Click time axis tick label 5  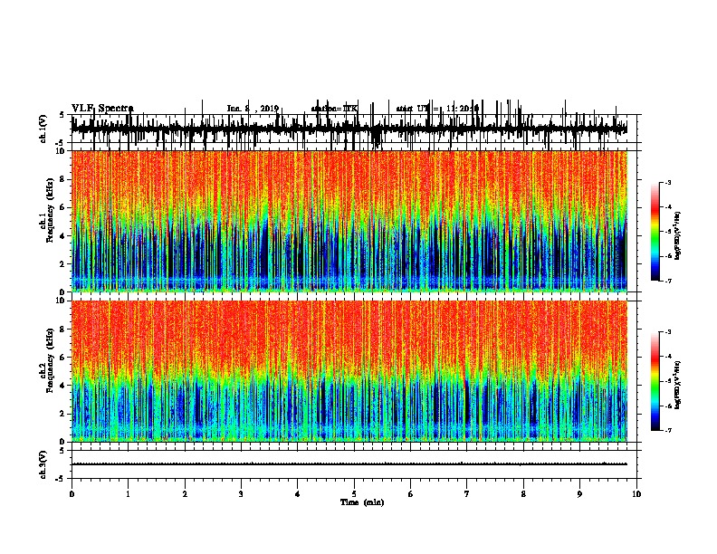click(354, 494)
